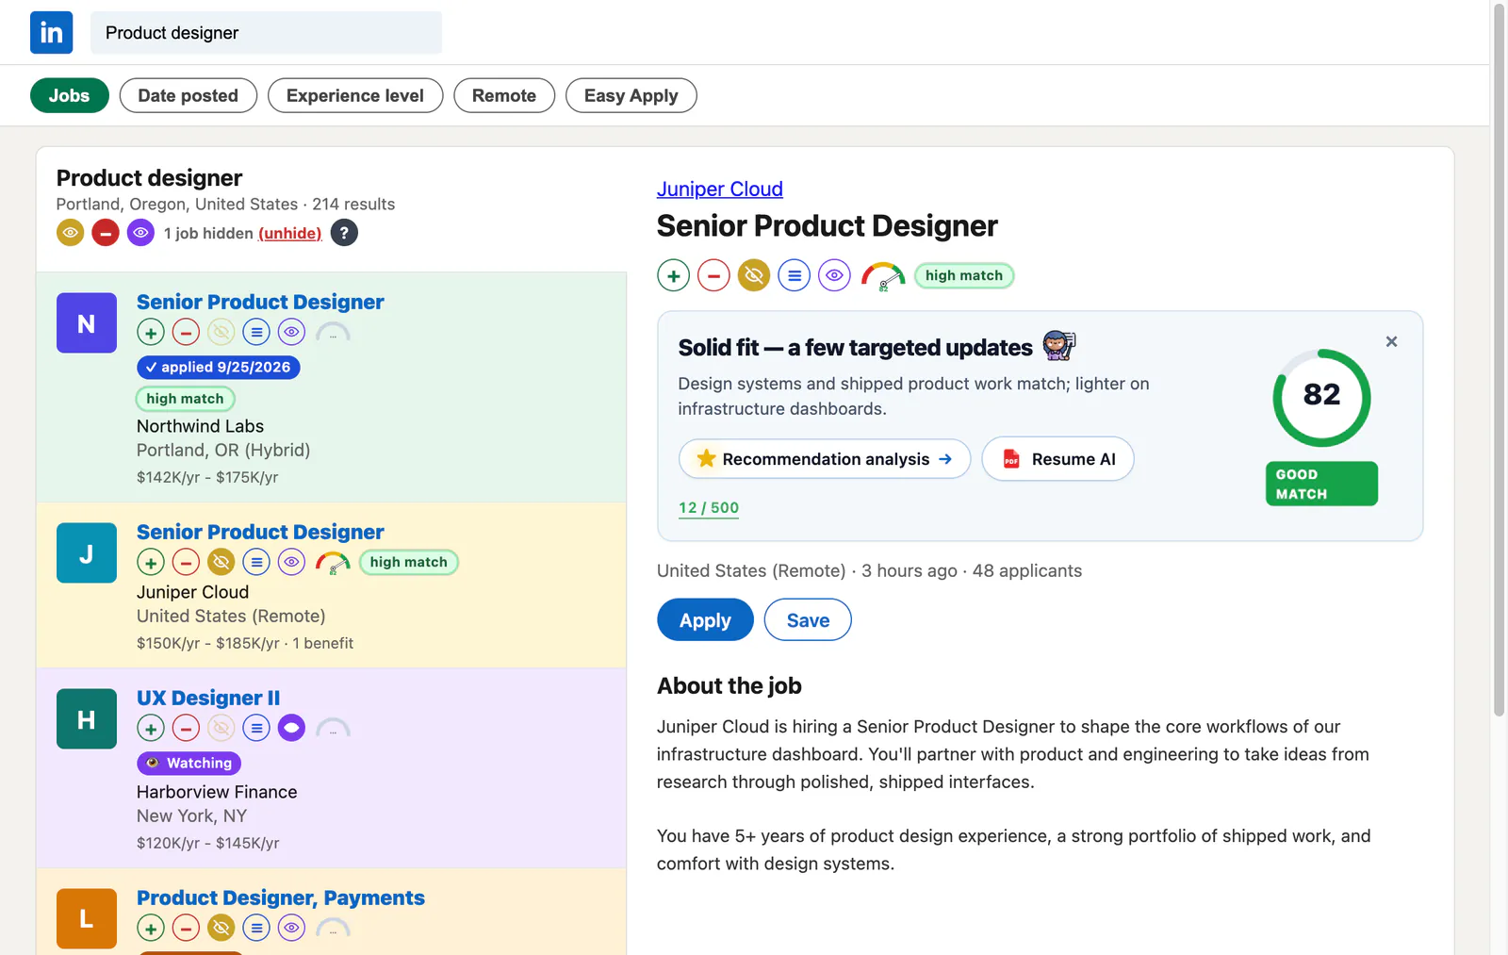Open the Remote filter
The image size is (1508, 955).
[504, 95]
